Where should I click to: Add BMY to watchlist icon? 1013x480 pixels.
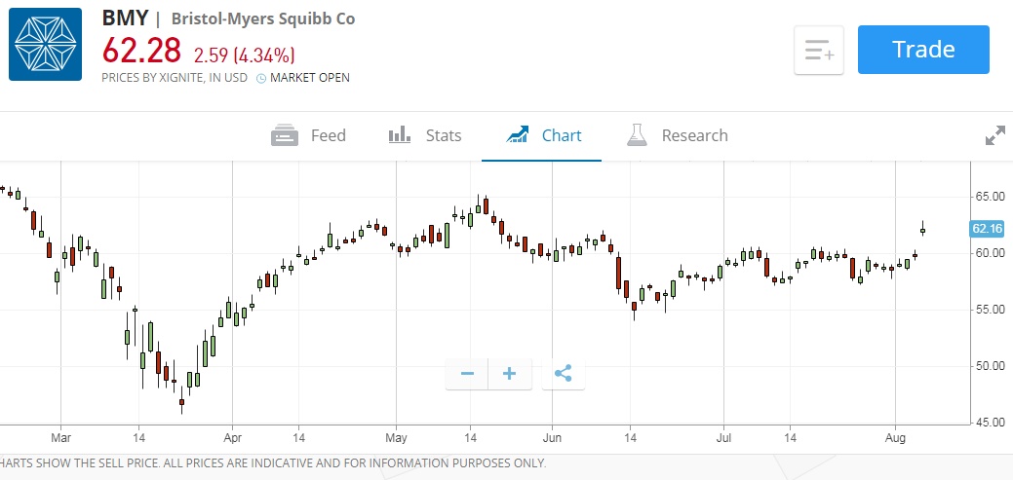819,51
